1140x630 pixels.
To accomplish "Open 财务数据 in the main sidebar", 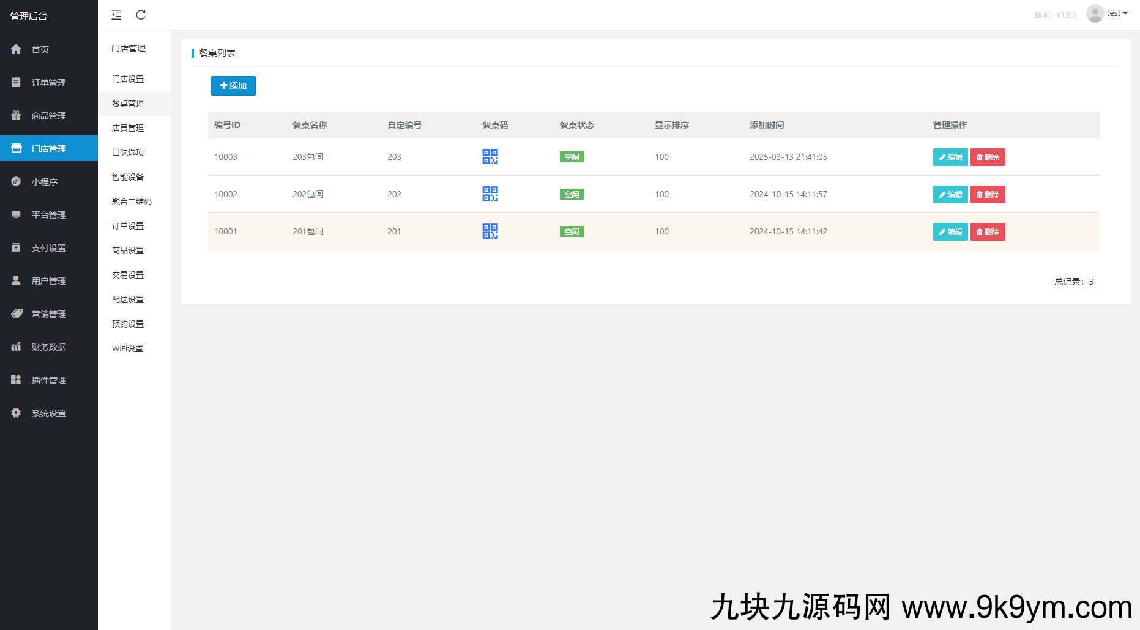I will [x=49, y=347].
